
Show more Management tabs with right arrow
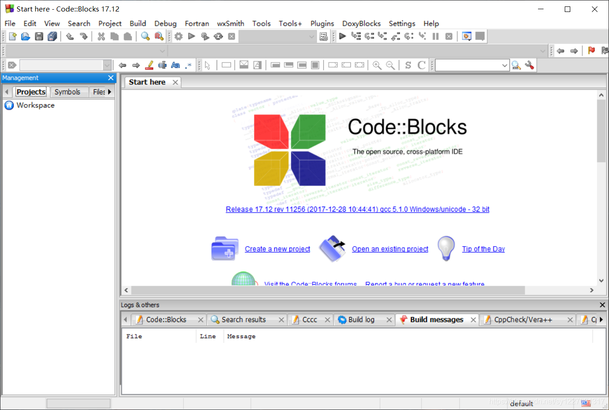pyautogui.click(x=110, y=92)
